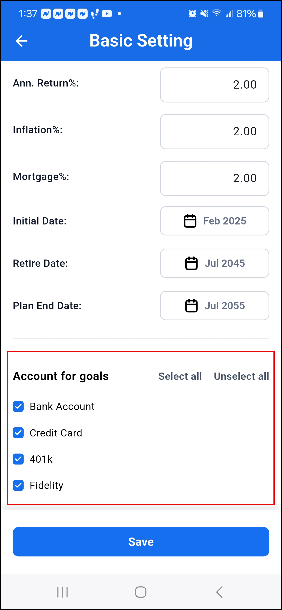The width and height of the screenshot is (282, 610).
Task: Tap the Android home button
Action: (x=141, y=592)
